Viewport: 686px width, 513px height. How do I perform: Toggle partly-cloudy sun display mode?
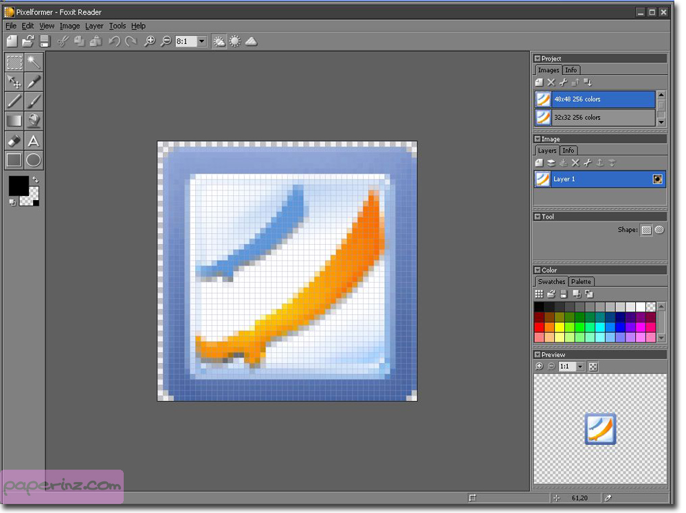click(x=219, y=41)
